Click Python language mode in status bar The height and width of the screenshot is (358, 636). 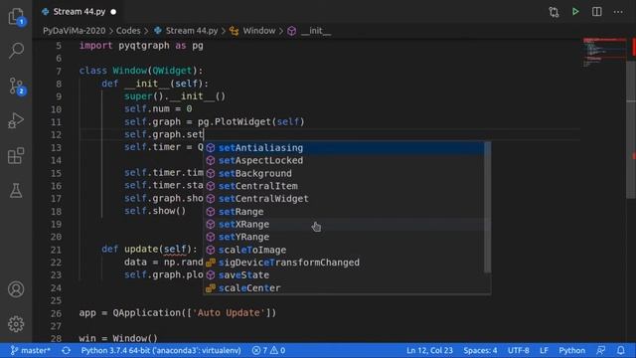[572, 351]
